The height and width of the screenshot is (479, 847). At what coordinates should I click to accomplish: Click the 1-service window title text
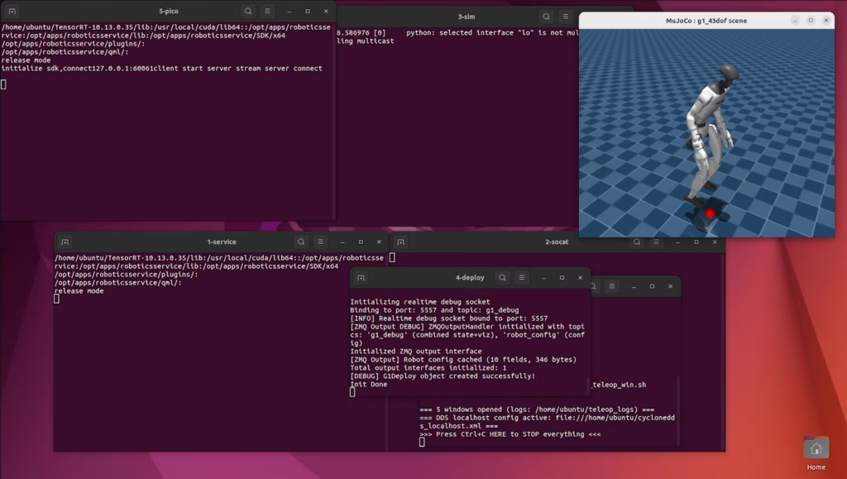pos(222,242)
